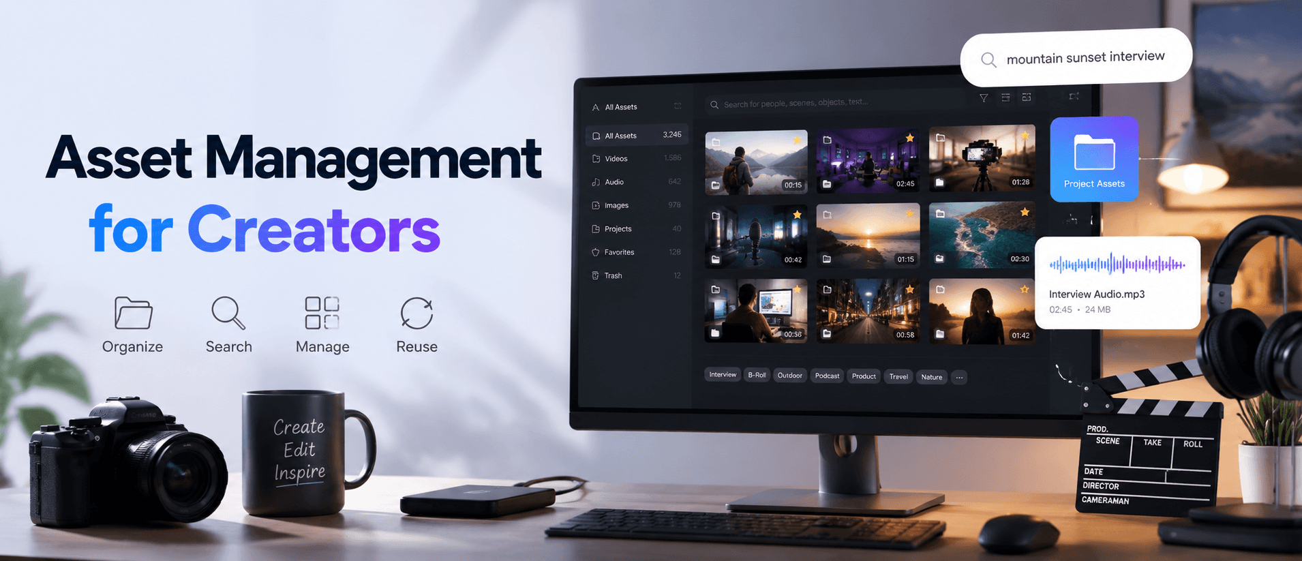Click the fullscreen icon at the monitor's top-right
Screen dimensions: 1302x561
click(1074, 96)
